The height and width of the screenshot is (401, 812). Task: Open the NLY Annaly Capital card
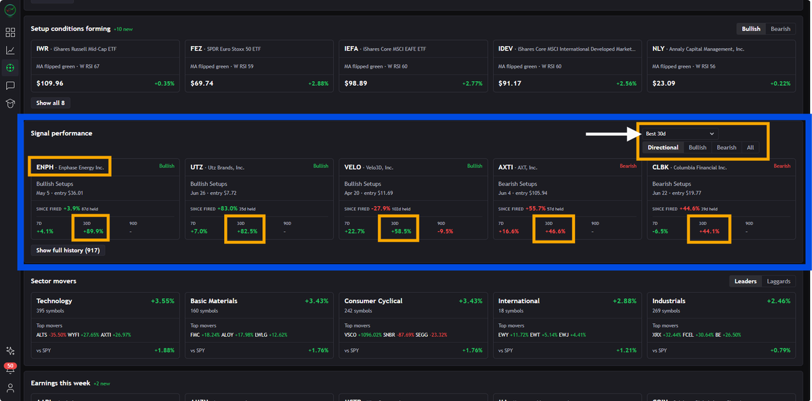point(721,66)
